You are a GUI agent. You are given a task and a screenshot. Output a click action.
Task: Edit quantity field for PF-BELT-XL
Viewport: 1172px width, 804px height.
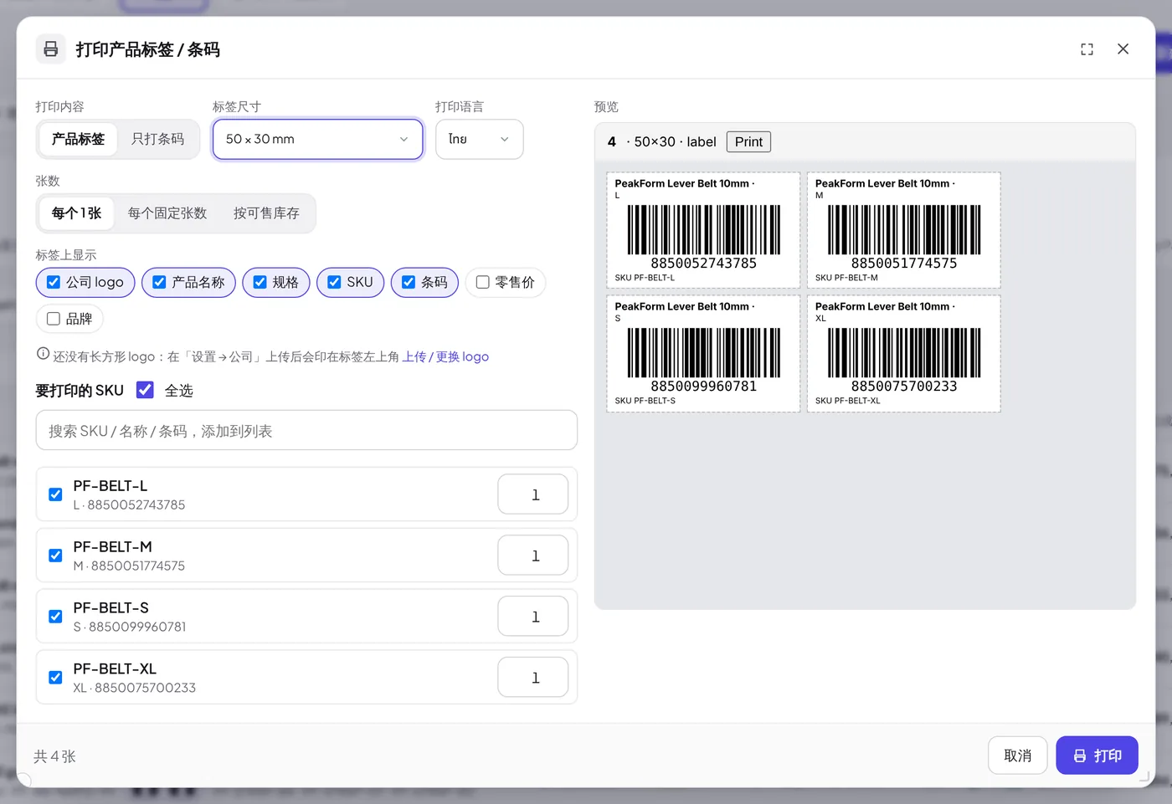pyautogui.click(x=533, y=678)
